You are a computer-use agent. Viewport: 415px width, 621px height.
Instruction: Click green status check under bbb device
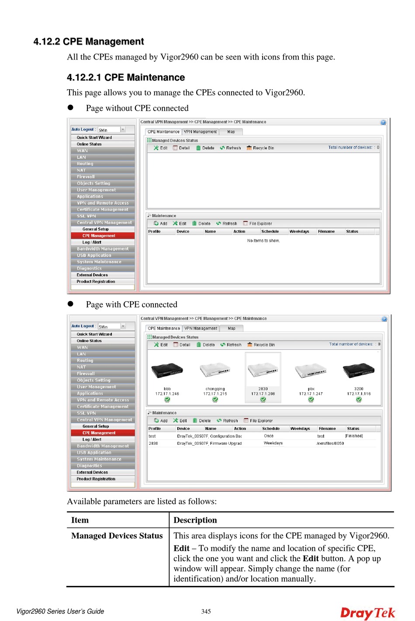coord(167,400)
